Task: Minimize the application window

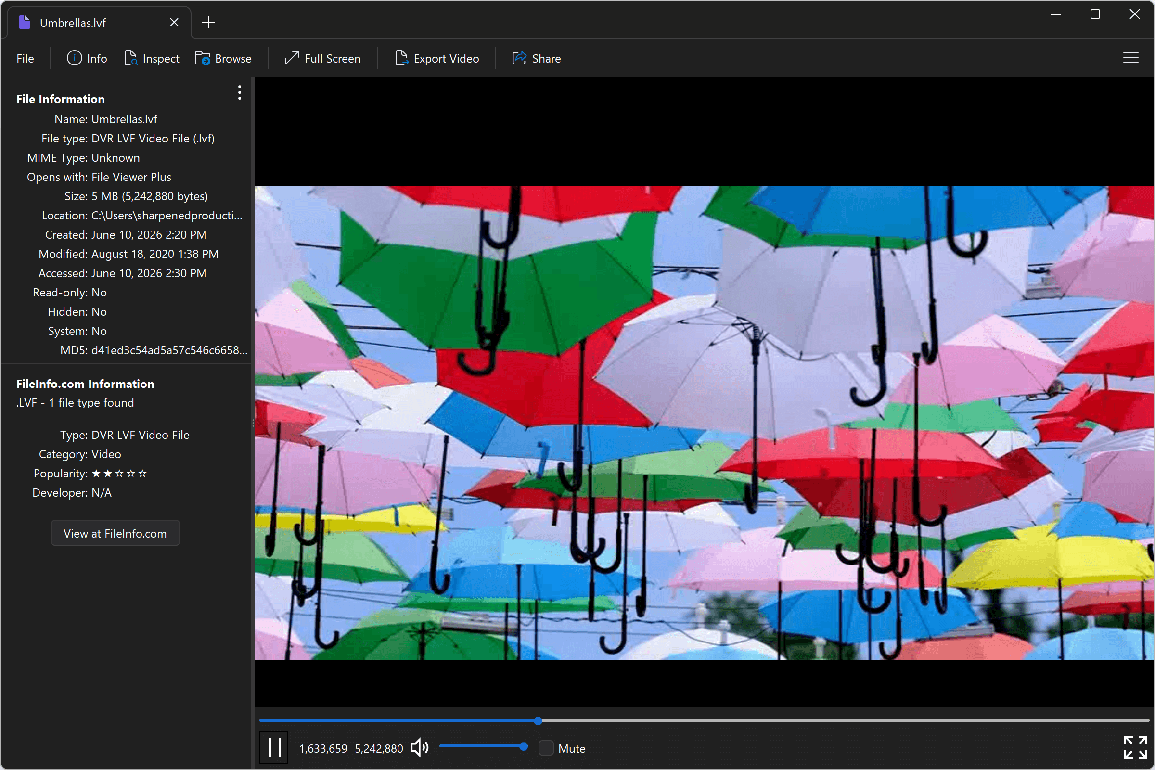Action: (x=1056, y=14)
